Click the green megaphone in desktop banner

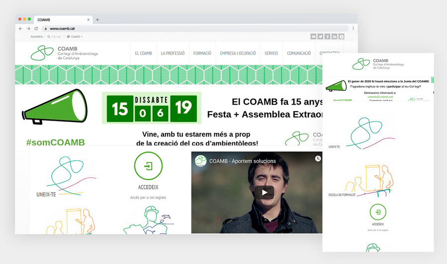[55, 106]
